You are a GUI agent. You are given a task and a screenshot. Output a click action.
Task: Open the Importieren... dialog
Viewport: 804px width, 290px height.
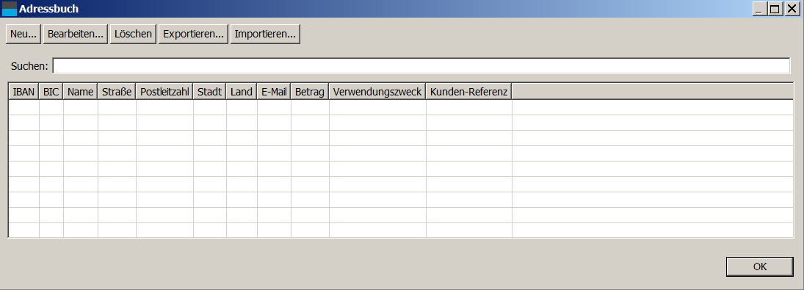click(x=265, y=35)
